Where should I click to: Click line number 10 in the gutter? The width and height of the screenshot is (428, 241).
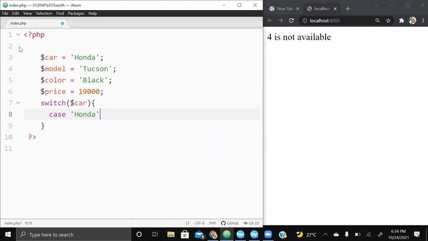(x=8, y=137)
